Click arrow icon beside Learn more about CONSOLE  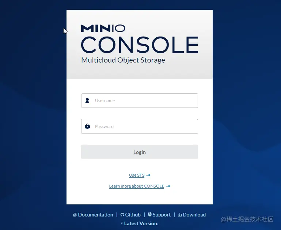tap(168, 186)
